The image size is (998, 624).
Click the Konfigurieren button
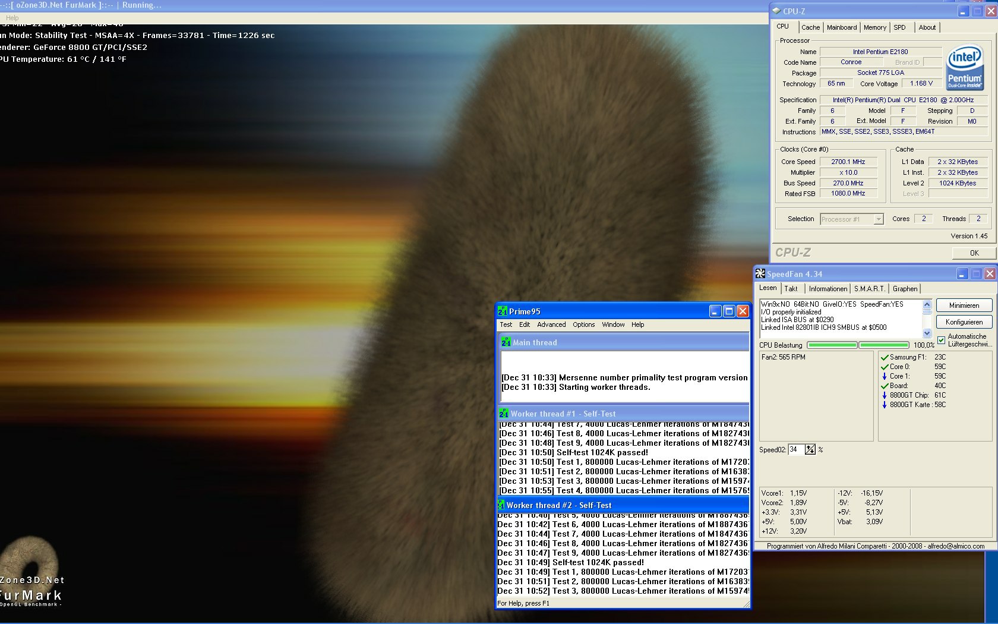[964, 322]
